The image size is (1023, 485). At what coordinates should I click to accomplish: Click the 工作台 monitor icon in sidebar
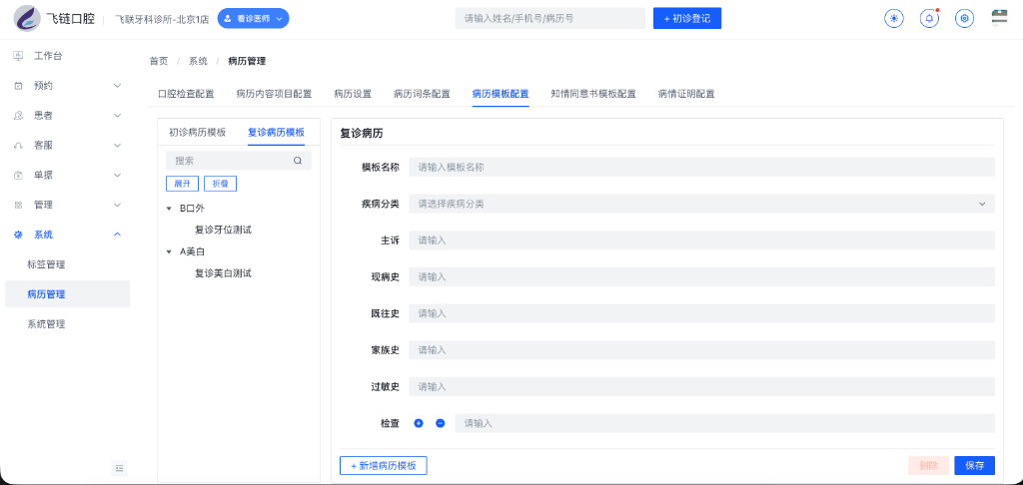18,56
